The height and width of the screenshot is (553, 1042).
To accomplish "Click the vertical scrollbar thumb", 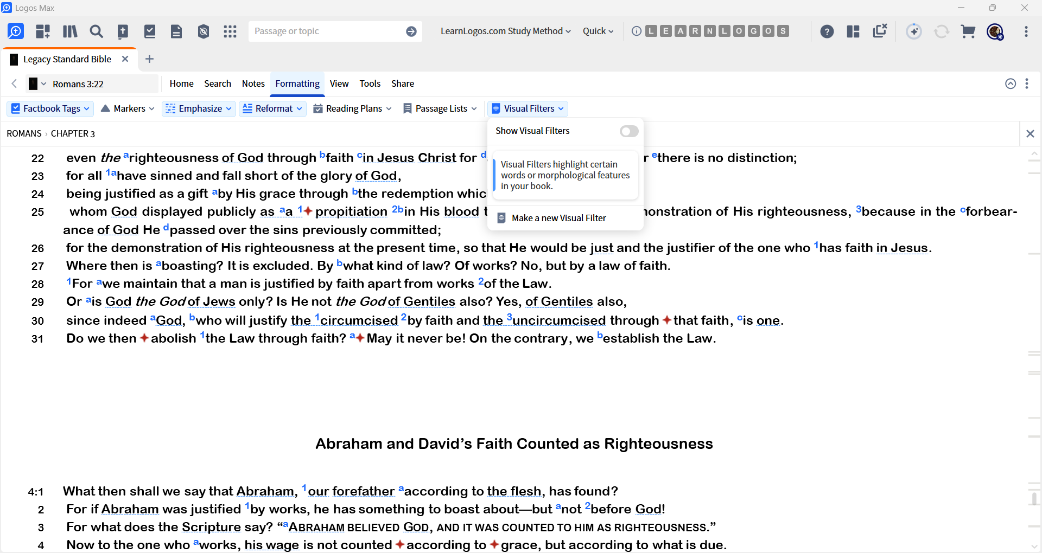I will click(x=1034, y=498).
